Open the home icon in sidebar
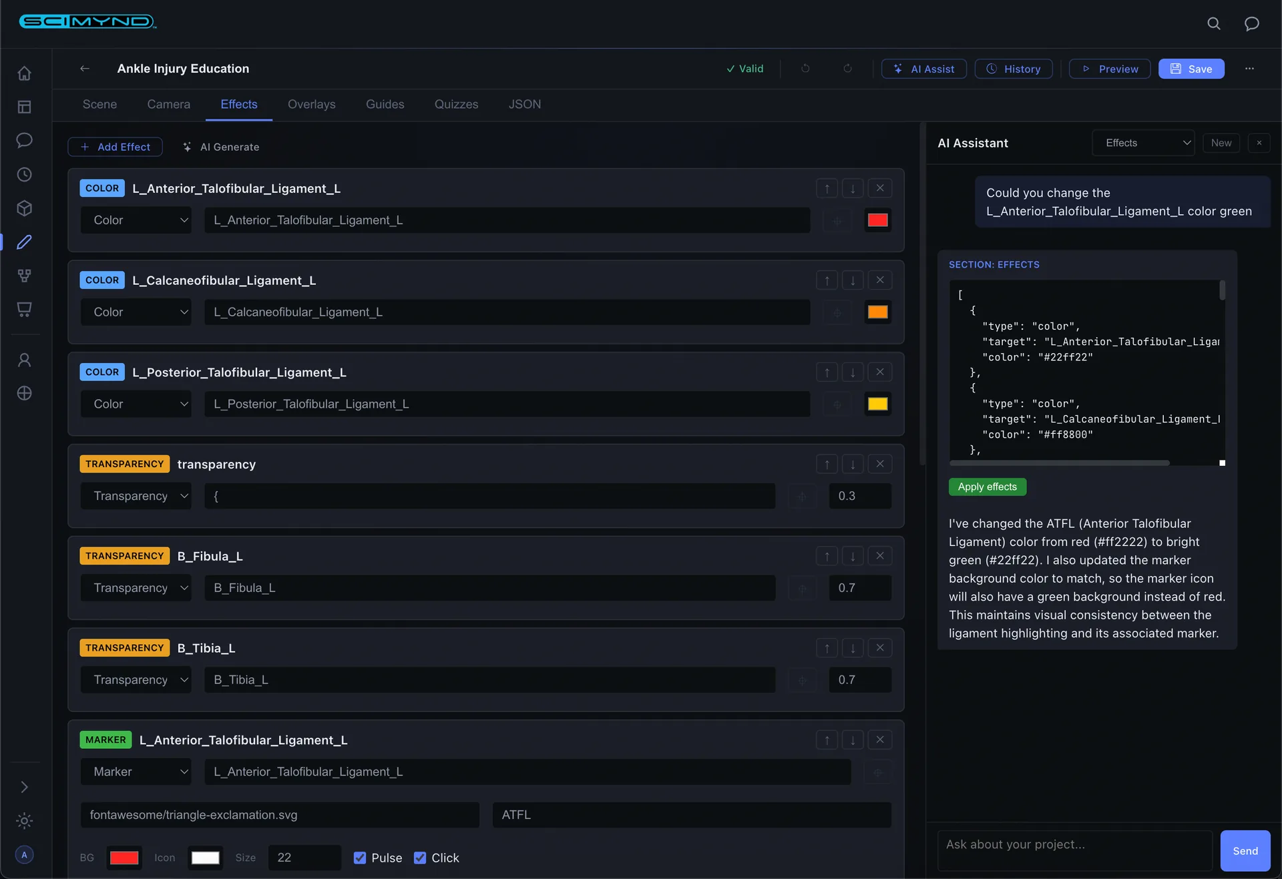Image resolution: width=1282 pixels, height=879 pixels. tap(25, 73)
